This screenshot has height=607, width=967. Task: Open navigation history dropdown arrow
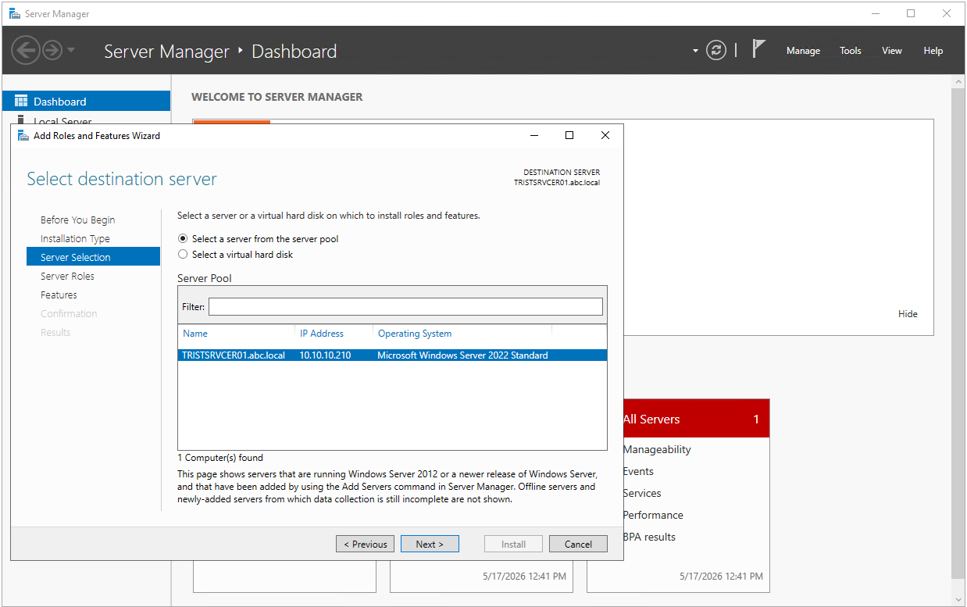[71, 51]
